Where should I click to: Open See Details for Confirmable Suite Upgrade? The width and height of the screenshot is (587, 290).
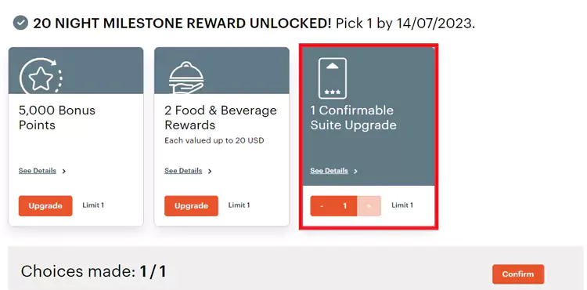pyautogui.click(x=329, y=171)
